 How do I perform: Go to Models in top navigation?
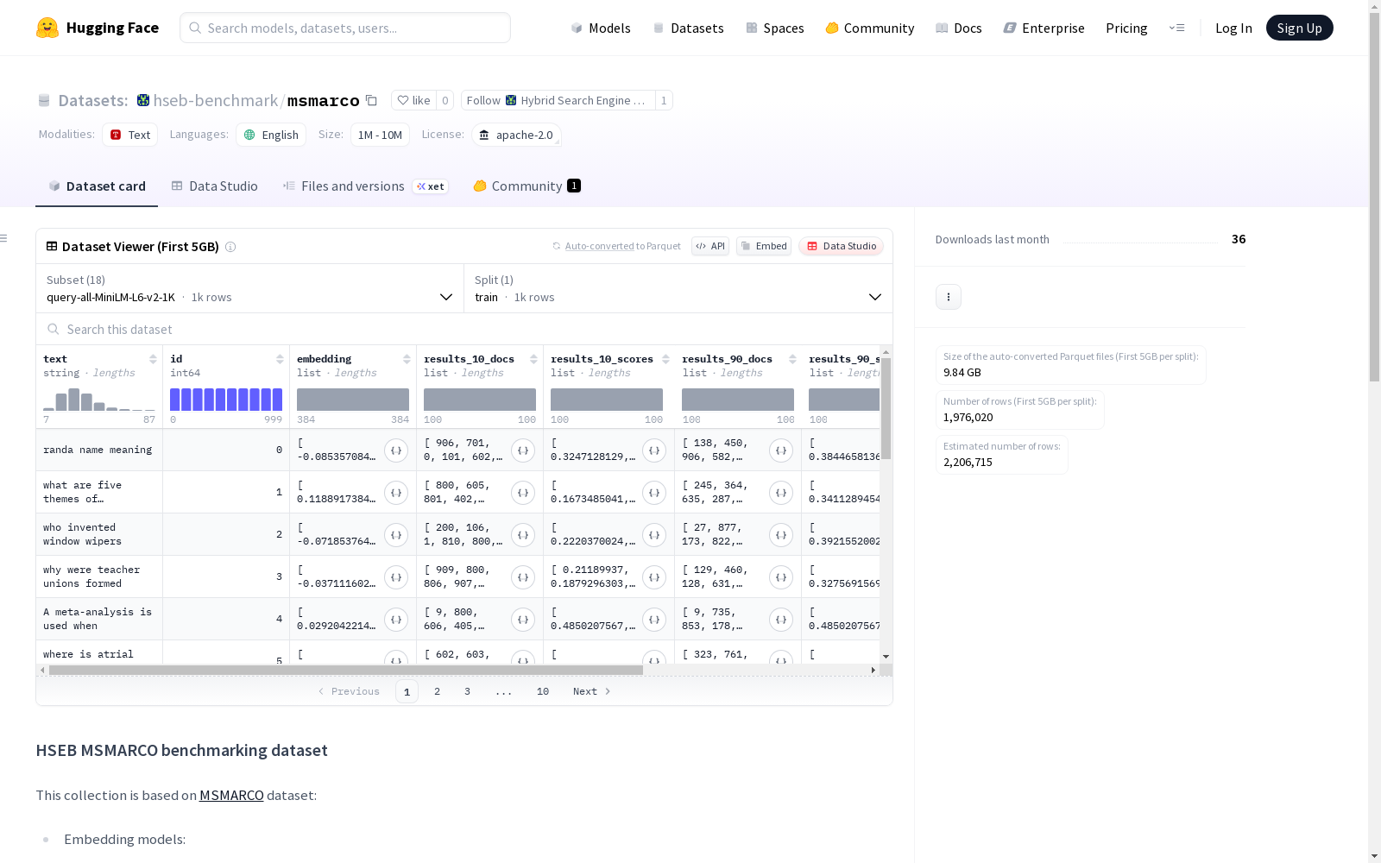601,28
